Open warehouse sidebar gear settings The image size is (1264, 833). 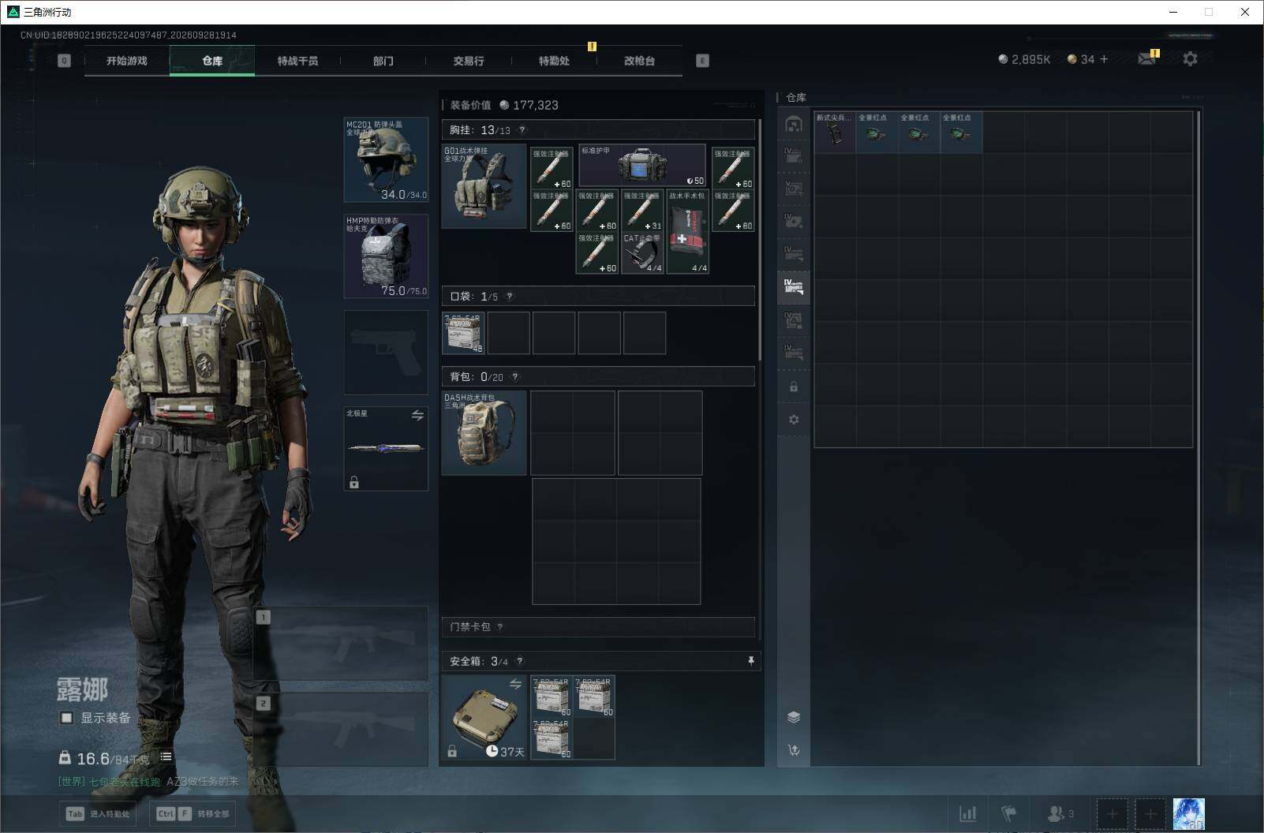(x=794, y=420)
